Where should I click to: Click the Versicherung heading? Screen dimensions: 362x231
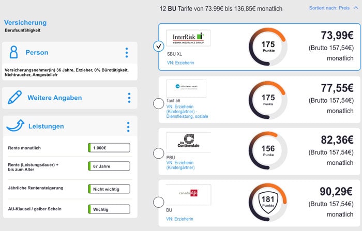coord(25,23)
